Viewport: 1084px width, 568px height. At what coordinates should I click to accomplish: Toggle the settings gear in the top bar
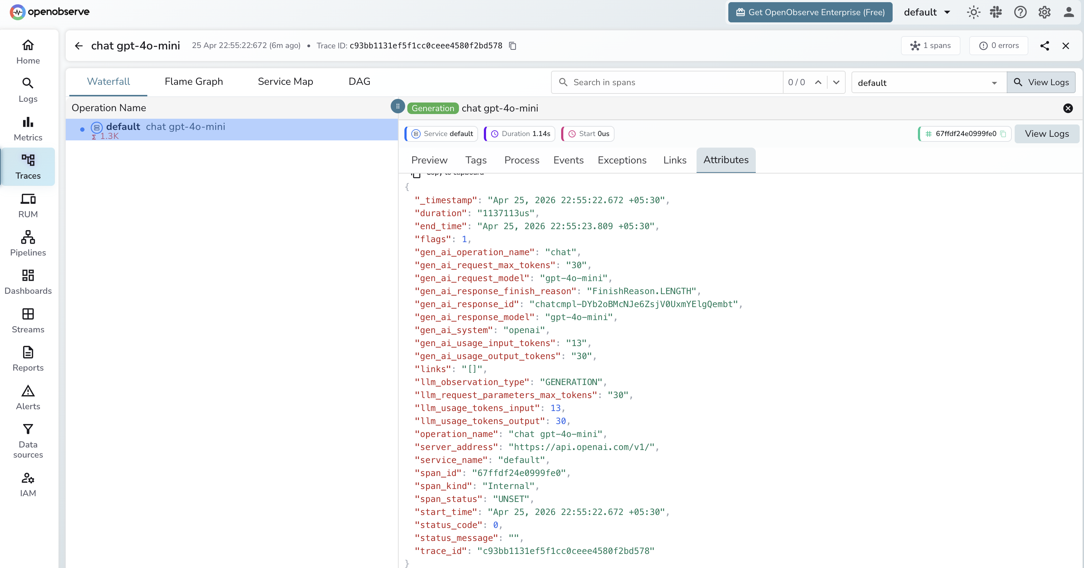1044,12
